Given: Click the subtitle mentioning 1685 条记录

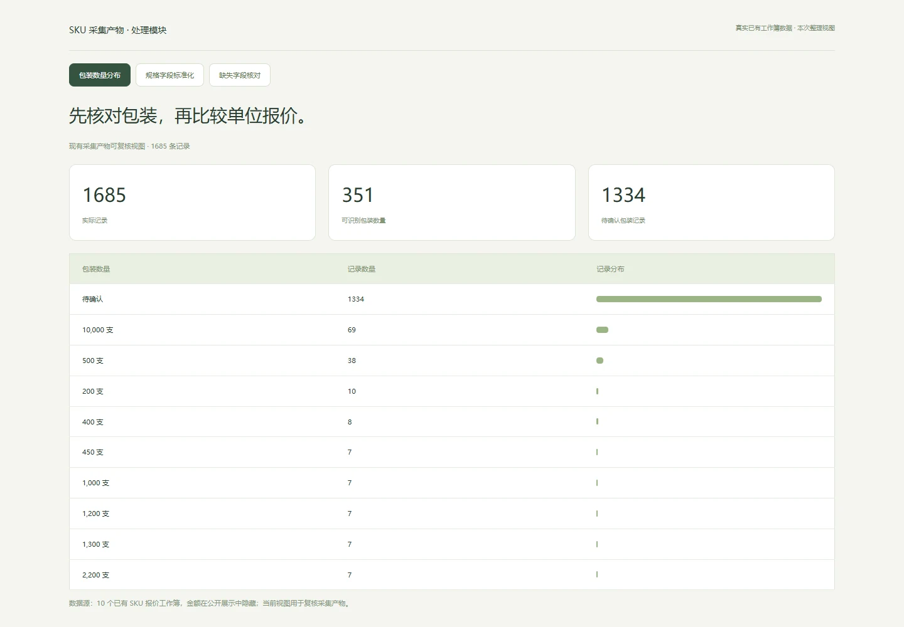Looking at the screenshot, I should pos(129,146).
